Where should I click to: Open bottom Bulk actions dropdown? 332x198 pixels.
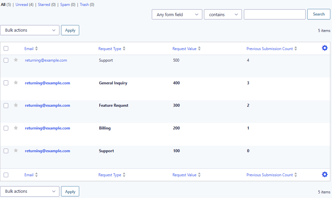tap(30, 191)
